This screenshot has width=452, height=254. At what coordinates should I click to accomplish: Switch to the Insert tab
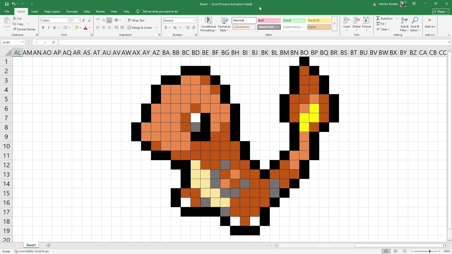pyautogui.click(x=35, y=12)
